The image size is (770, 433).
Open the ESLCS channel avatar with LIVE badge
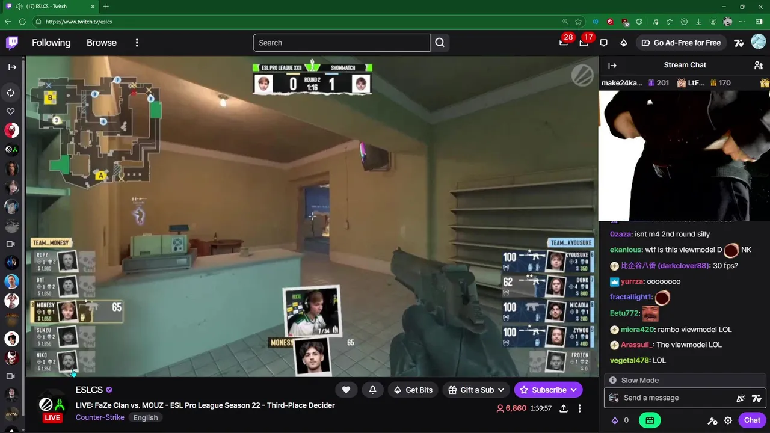(52, 406)
